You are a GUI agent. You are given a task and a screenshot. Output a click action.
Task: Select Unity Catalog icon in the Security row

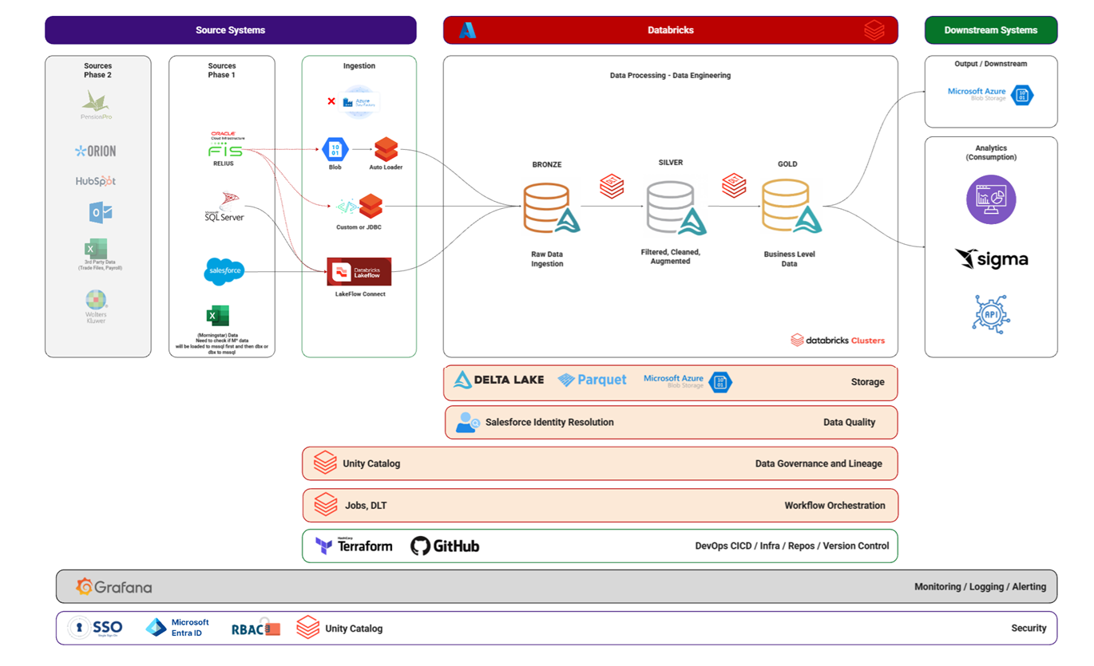coord(307,628)
